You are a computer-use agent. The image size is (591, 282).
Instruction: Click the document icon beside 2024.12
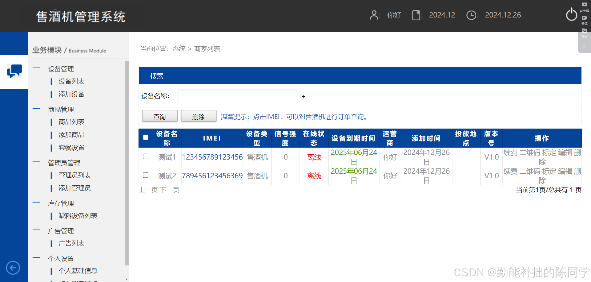pyautogui.click(x=416, y=15)
